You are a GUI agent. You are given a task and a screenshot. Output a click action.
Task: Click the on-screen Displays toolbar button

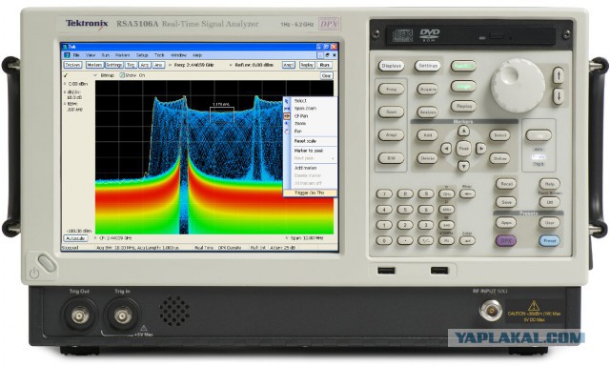(72, 65)
